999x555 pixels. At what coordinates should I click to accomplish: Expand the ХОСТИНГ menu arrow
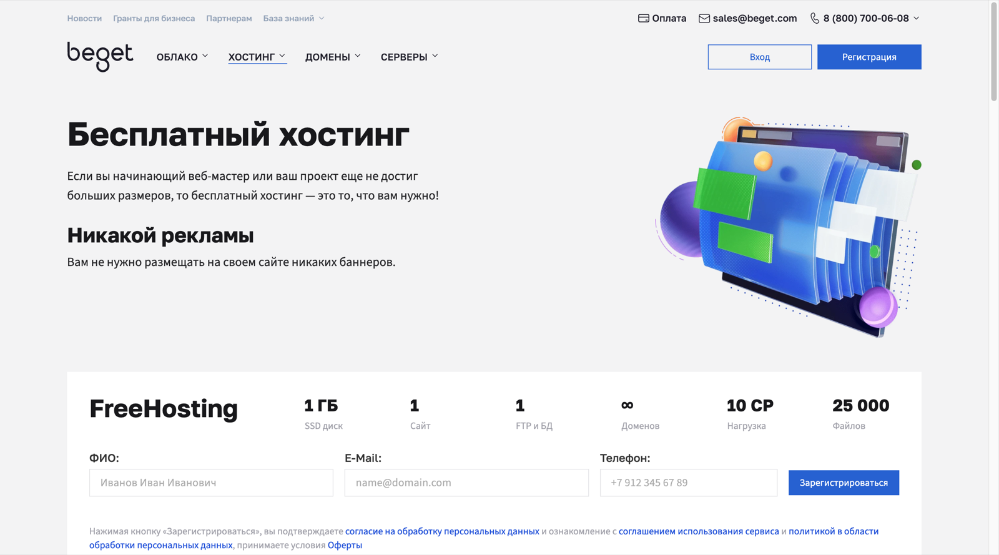(x=282, y=56)
